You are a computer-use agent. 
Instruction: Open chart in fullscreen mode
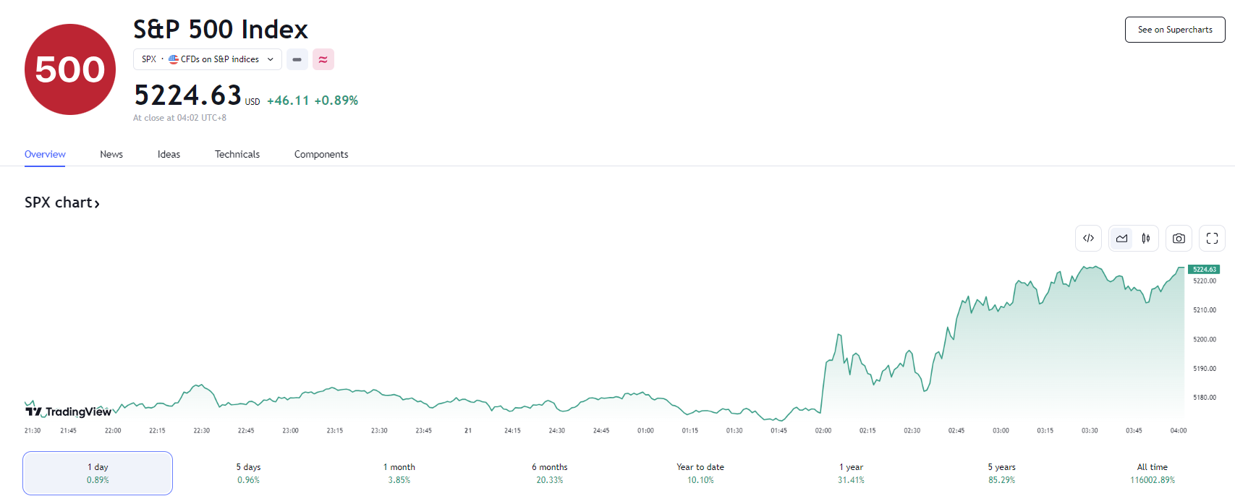pyautogui.click(x=1212, y=239)
